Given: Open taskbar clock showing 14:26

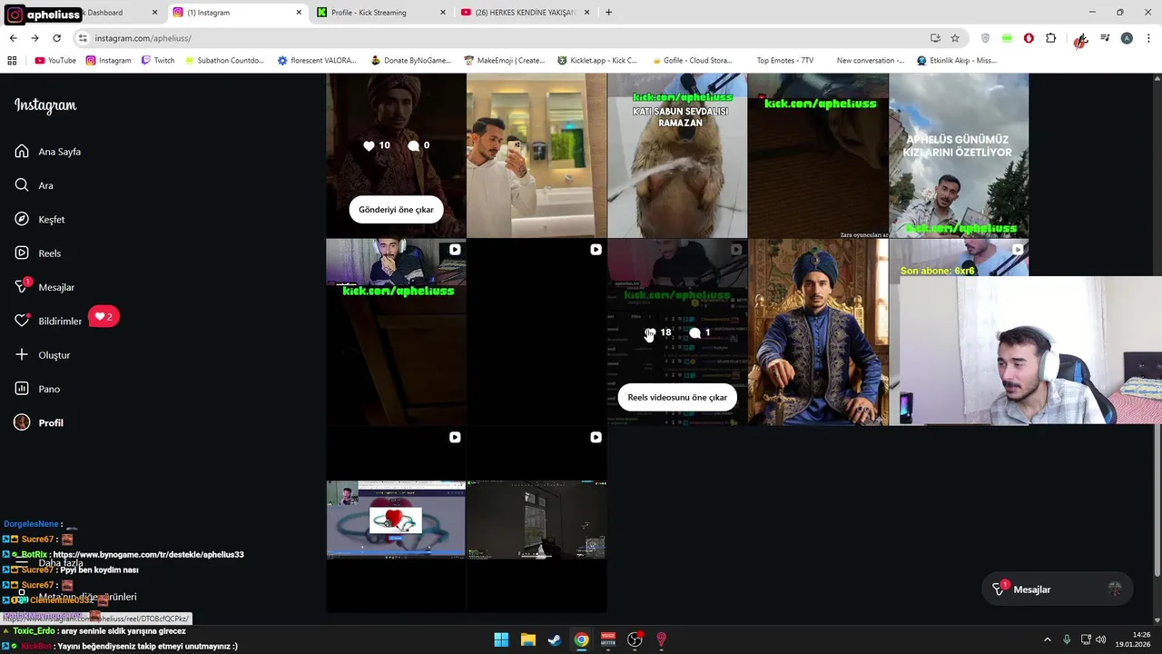Looking at the screenshot, I should [x=1134, y=639].
